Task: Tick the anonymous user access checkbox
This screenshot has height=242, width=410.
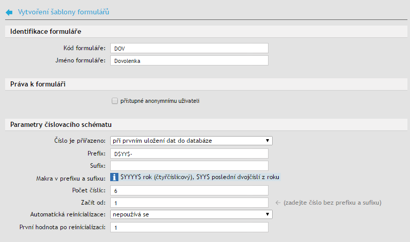Action: coord(115,101)
